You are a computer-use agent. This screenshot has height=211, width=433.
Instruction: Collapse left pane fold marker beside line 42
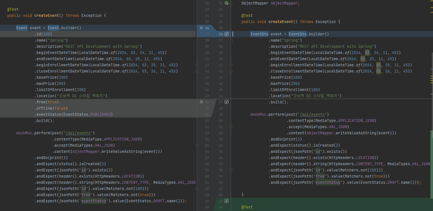[197, 65]
